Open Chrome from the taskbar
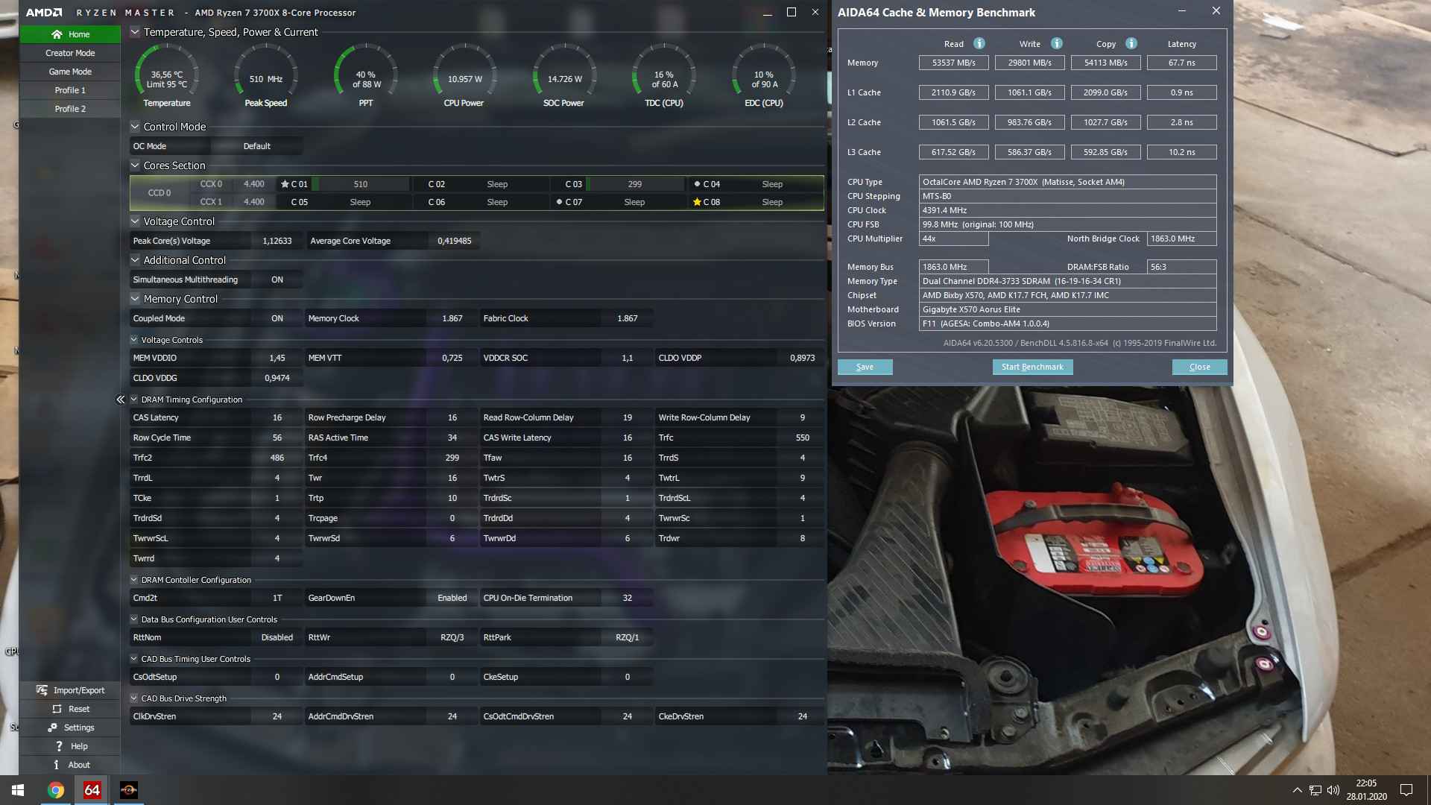 click(56, 790)
